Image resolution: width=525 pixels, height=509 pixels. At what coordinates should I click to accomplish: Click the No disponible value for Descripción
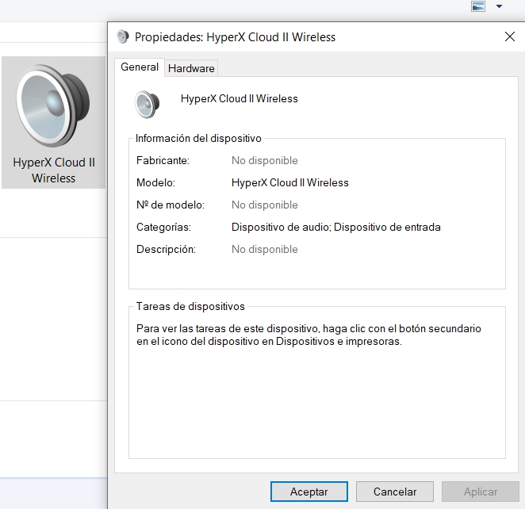pos(265,249)
